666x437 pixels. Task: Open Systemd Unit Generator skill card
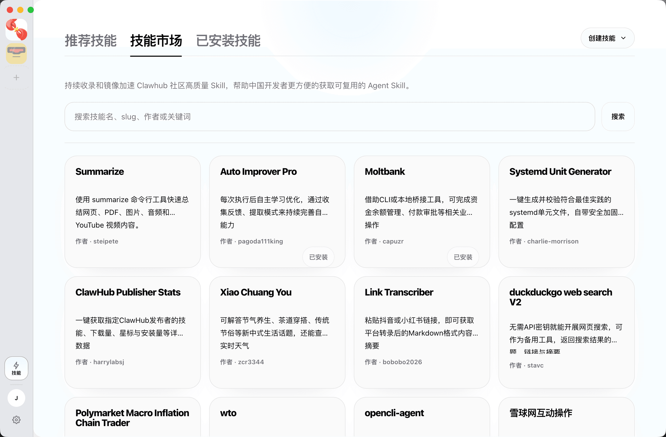click(566, 211)
